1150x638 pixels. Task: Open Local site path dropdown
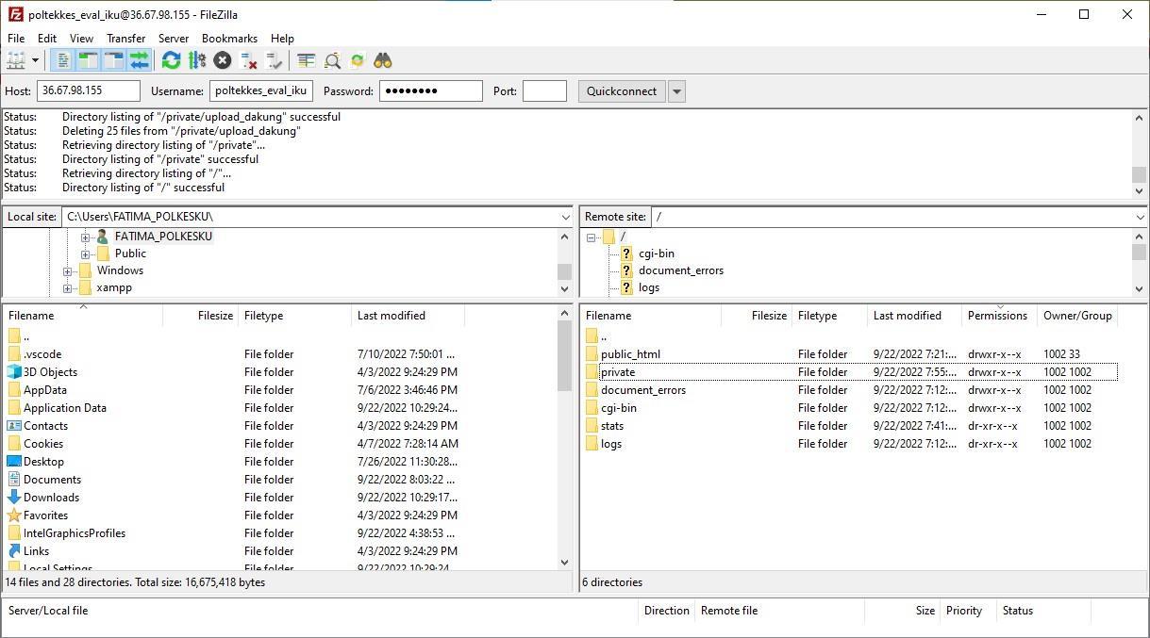[565, 217]
